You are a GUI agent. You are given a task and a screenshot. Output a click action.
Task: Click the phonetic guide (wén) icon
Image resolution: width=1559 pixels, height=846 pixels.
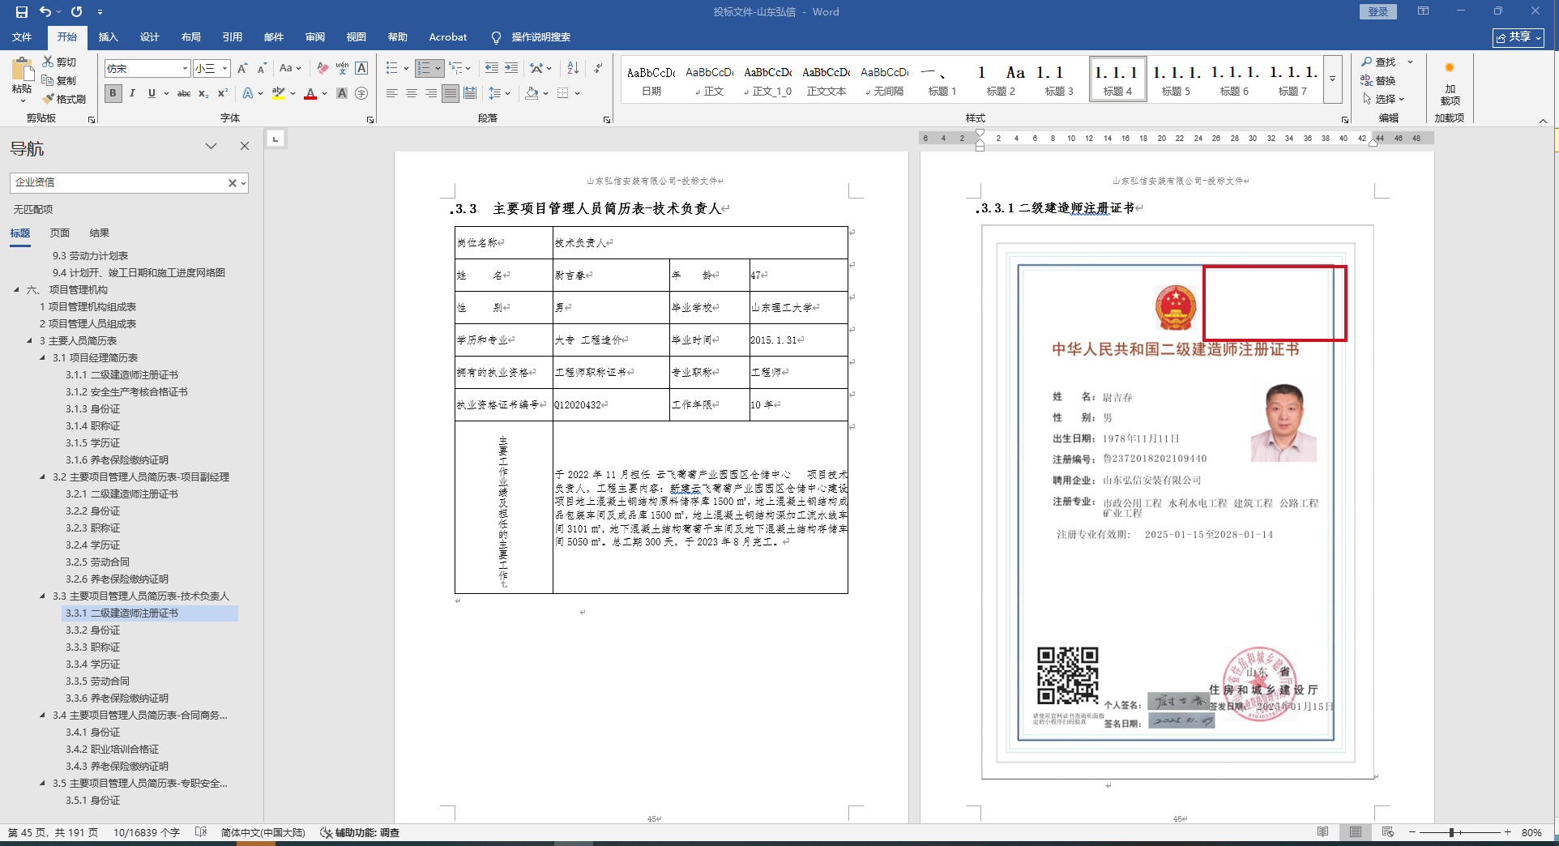tap(342, 69)
